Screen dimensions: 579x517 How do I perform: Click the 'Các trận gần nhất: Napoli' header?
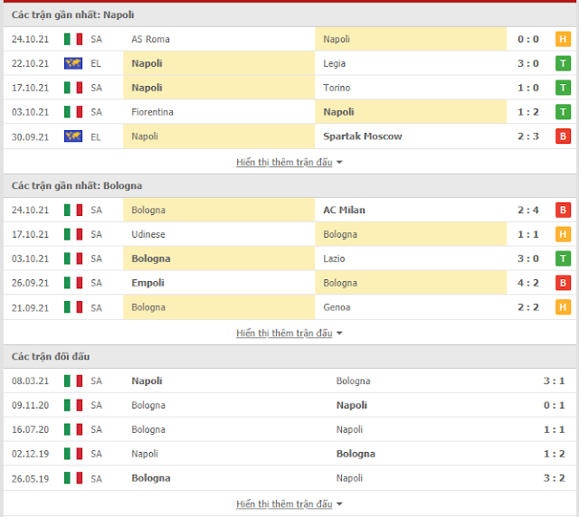pyautogui.click(x=72, y=14)
